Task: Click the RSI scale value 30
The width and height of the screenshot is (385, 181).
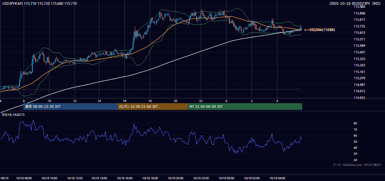Action: tap(355, 154)
